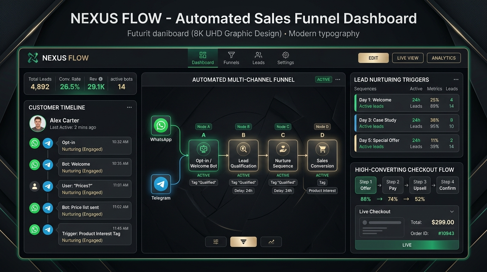
Task: Click the "Product Interest" tag under Node D
Action: coord(322,191)
